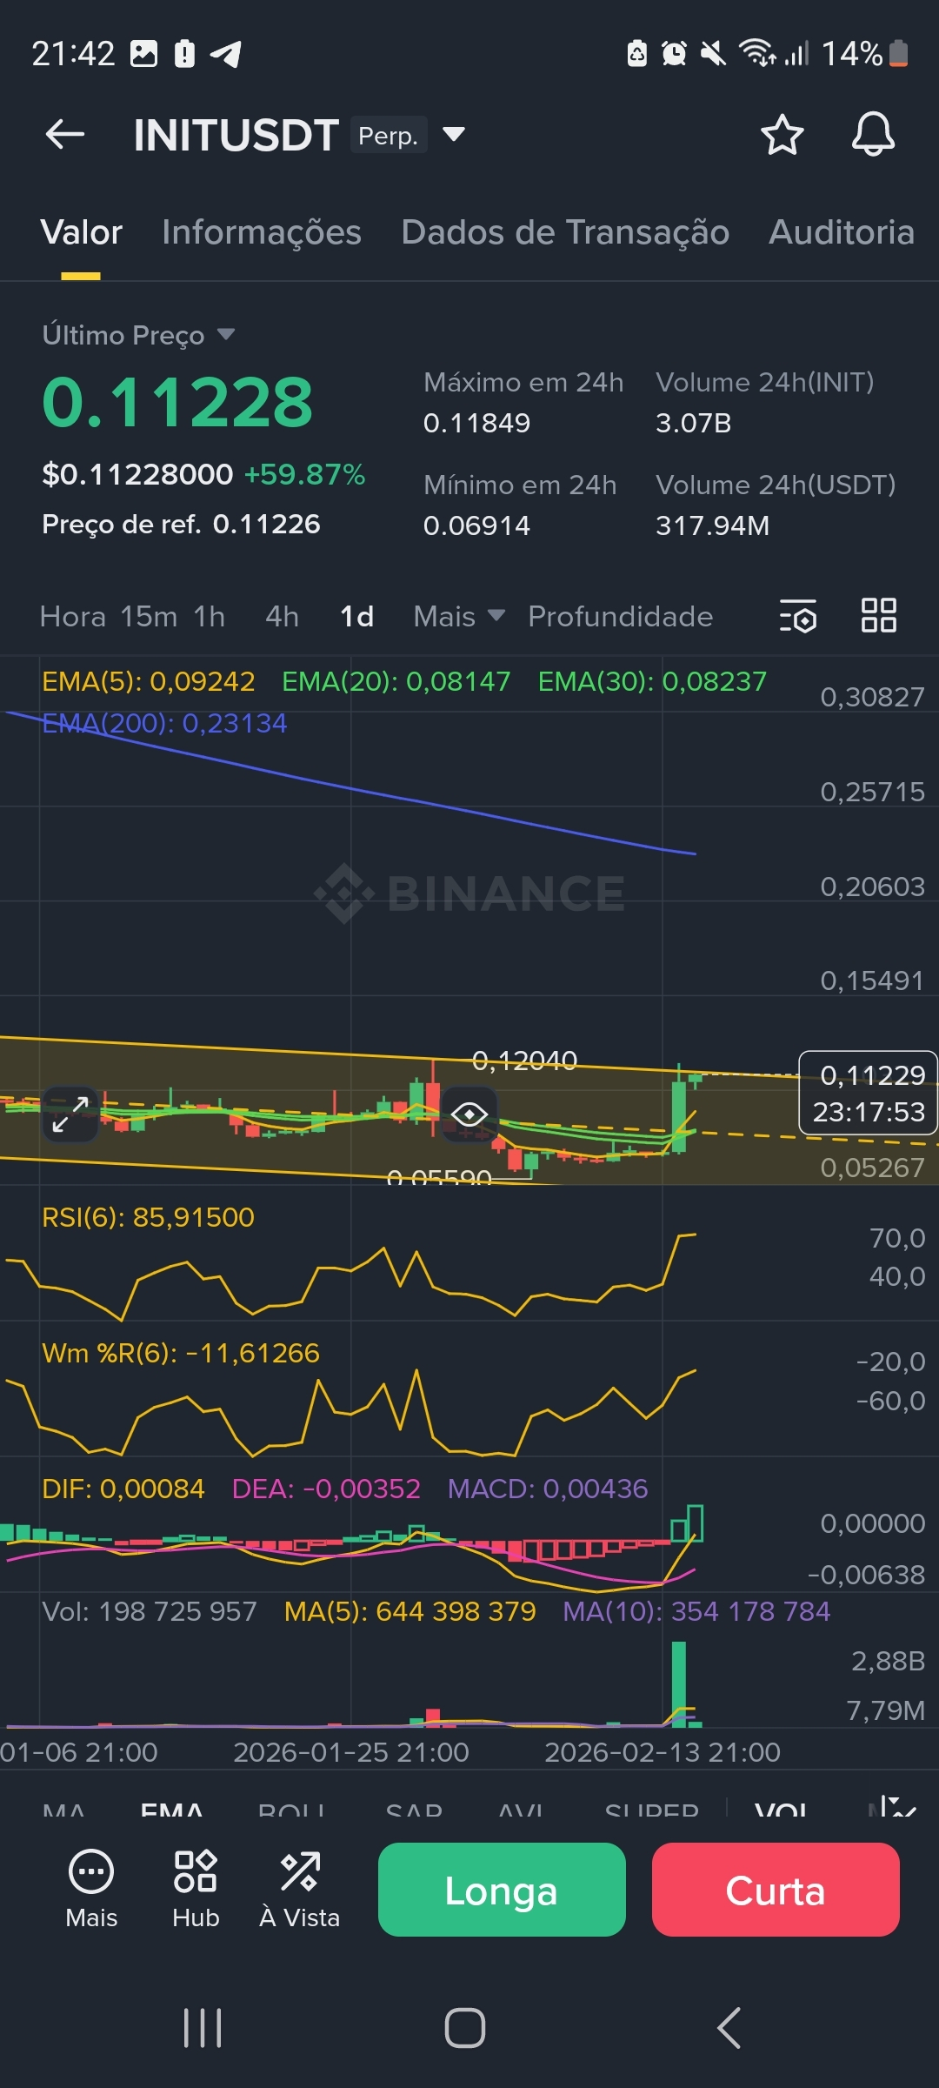Tap the Wi-Fi status icon

click(x=757, y=54)
